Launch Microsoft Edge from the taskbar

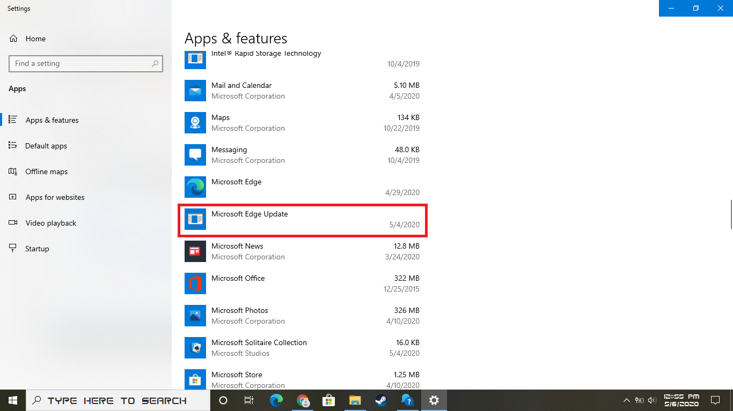(x=276, y=400)
